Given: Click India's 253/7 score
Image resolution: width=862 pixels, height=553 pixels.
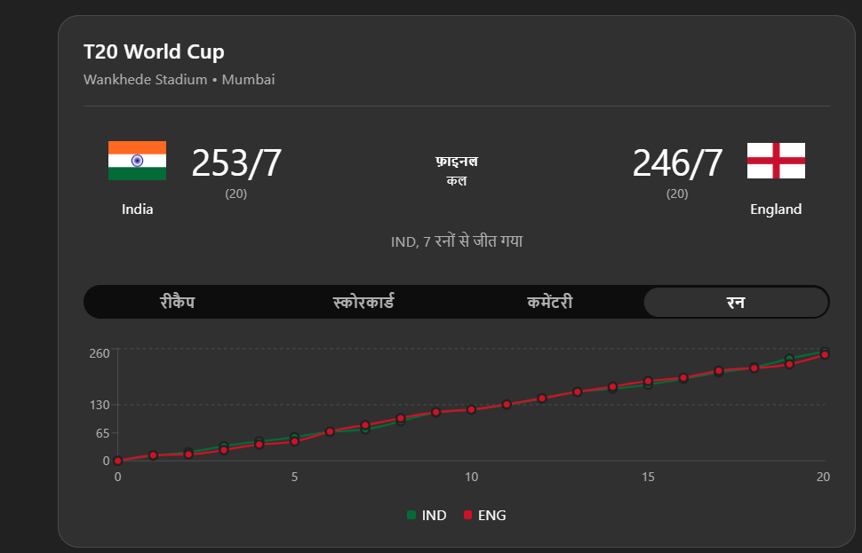Looking at the screenshot, I should click(x=236, y=163).
